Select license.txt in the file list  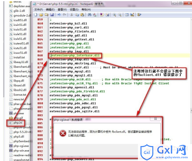(20, 95)
